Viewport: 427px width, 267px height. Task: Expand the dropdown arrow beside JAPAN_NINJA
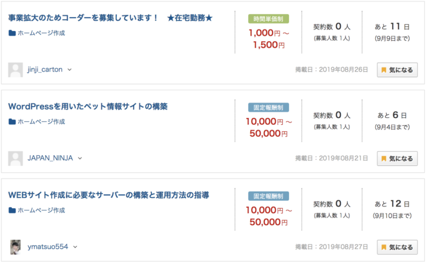coord(80,158)
